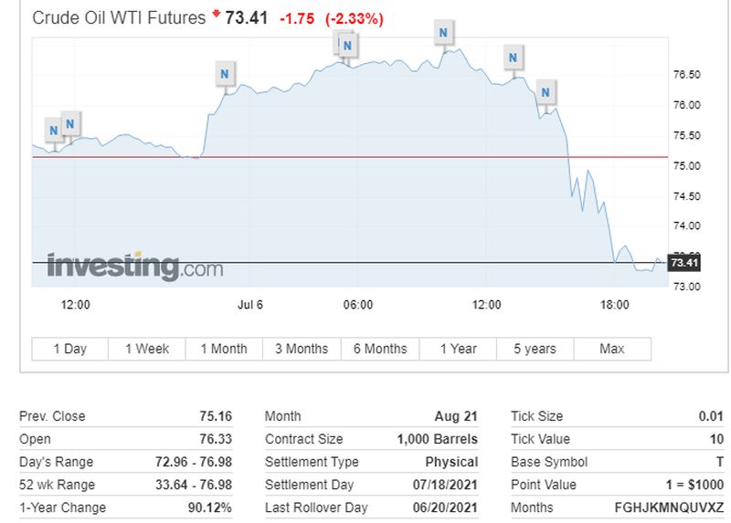Open the news marker above the 76.00 price jump
Screen dimensions: 731x523
225,74
